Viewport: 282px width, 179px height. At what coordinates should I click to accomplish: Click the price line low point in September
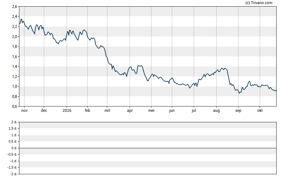point(239,93)
